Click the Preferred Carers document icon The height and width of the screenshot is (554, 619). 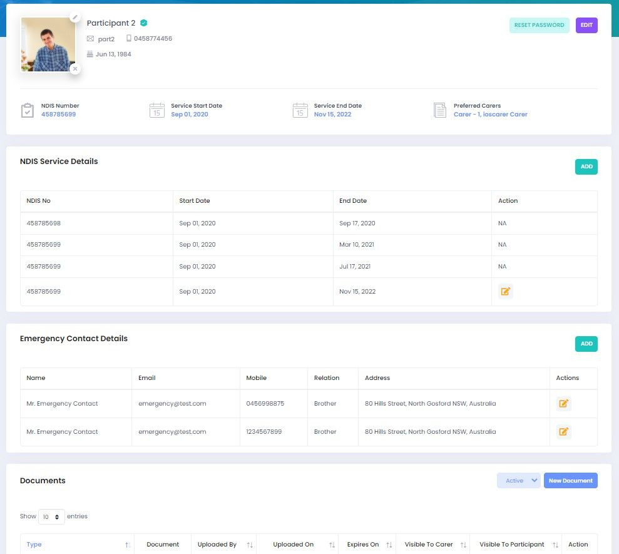coord(440,110)
